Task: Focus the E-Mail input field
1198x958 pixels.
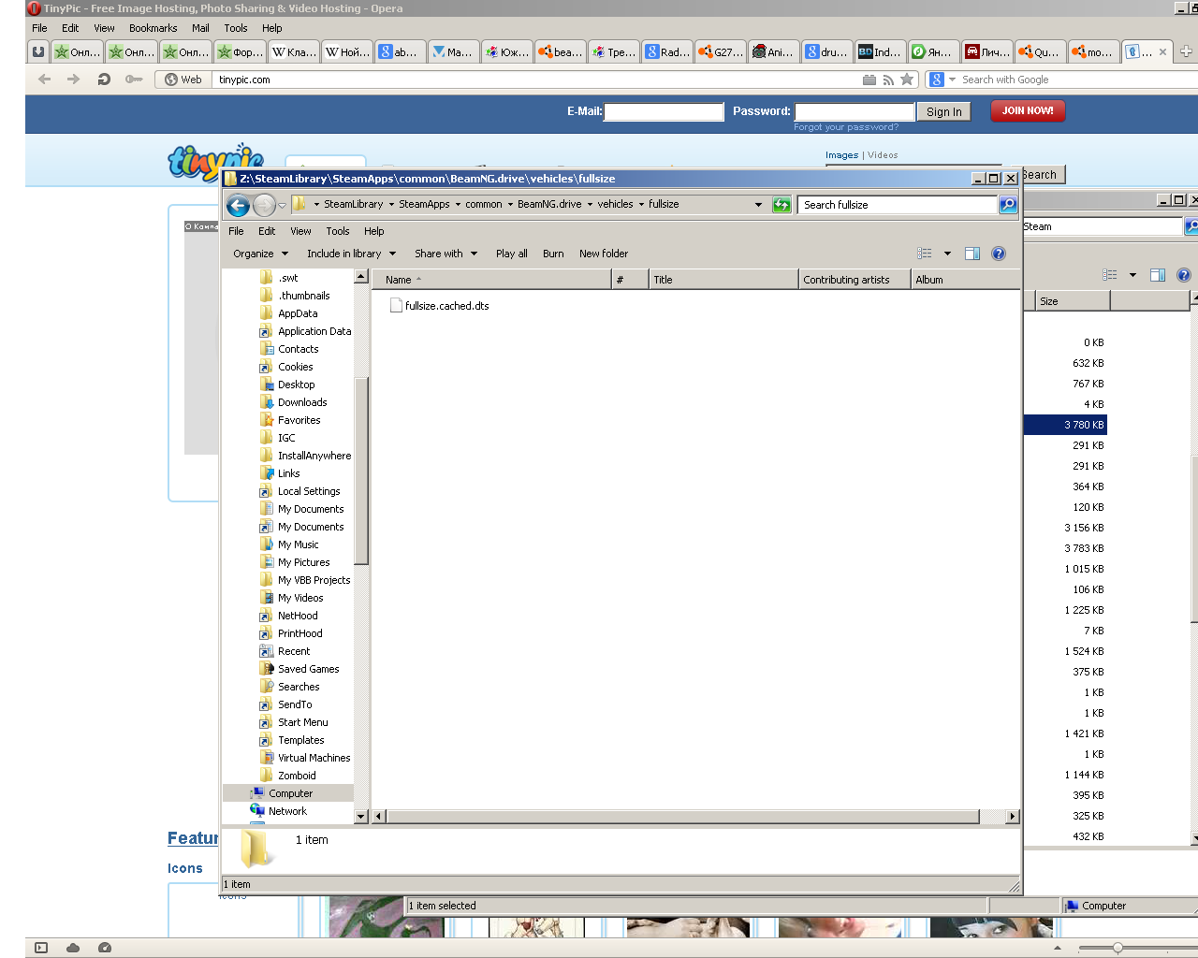Action: point(665,112)
